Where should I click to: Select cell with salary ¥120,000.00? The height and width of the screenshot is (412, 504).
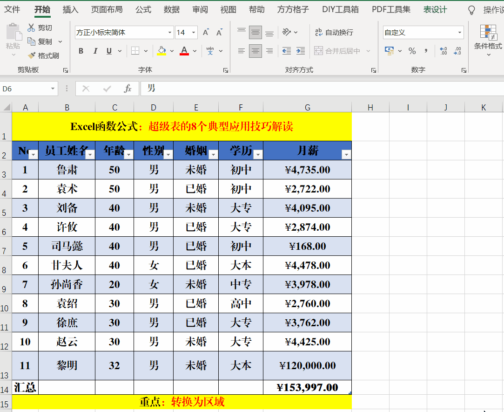pyautogui.click(x=307, y=366)
